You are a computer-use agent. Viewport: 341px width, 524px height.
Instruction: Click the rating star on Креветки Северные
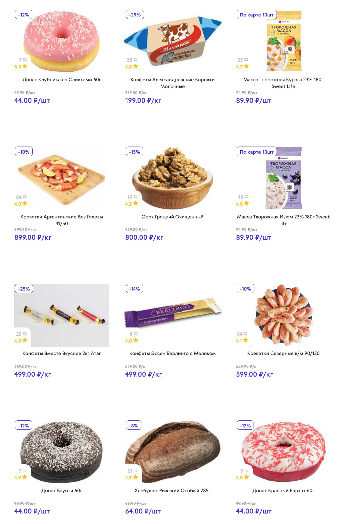click(x=246, y=340)
